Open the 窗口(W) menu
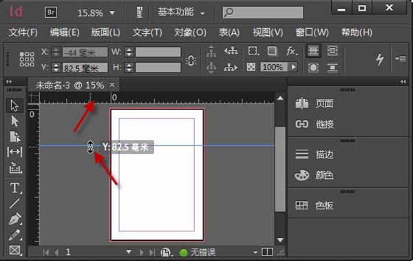Image resolution: width=413 pixels, height=261 pixels. (312, 32)
